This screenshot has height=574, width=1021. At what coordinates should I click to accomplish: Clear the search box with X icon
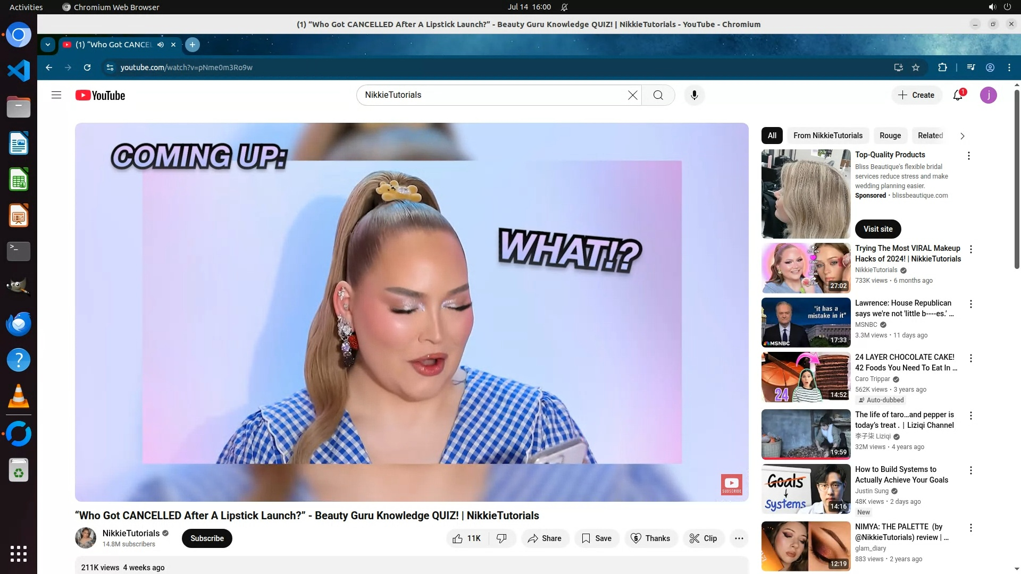coord(632,95)
